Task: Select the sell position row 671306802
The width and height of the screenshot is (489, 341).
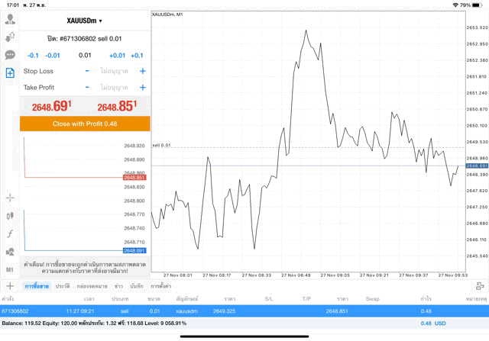Action: coord(244,311)
